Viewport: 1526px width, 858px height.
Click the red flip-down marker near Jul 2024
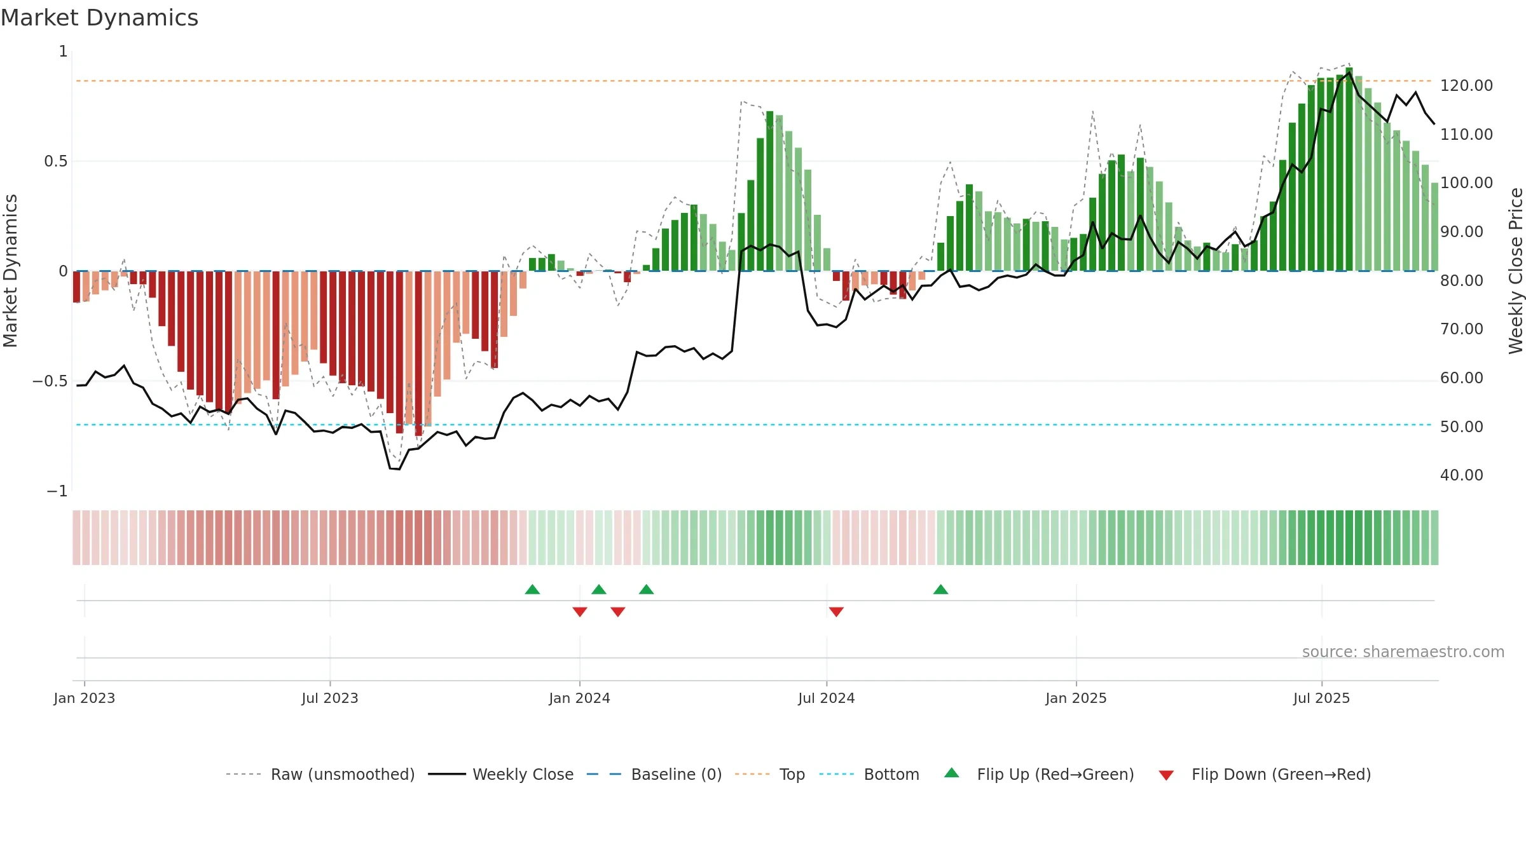(836, 611)
